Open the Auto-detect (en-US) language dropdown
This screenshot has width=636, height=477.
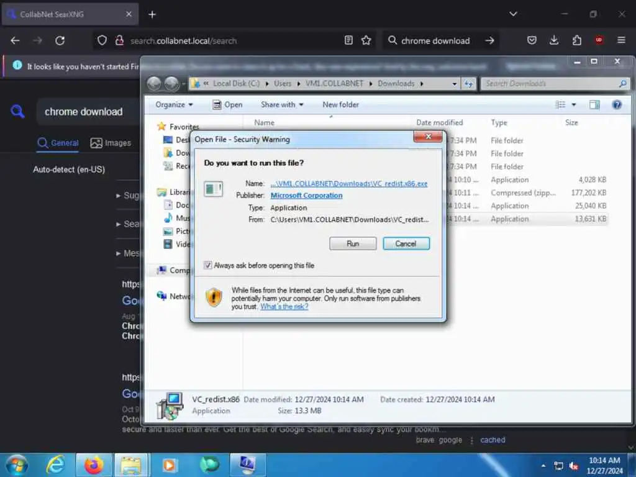(69, 170)
